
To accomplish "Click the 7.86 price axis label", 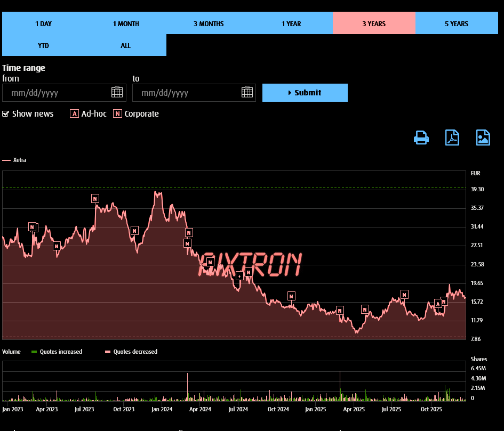I will point(476,339).
